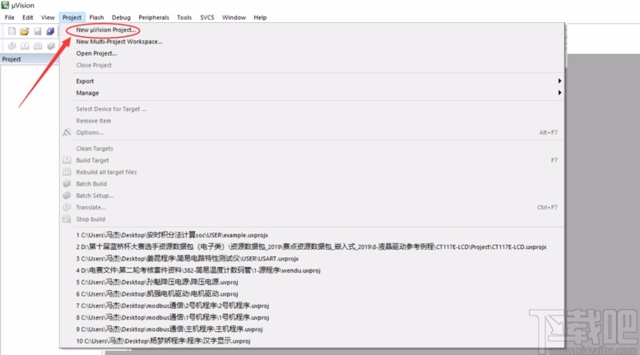Image resolution: width=640 pixels, height=355 pixels.
Task: Click the Save All toolbar icon
Action: [50, 31]
